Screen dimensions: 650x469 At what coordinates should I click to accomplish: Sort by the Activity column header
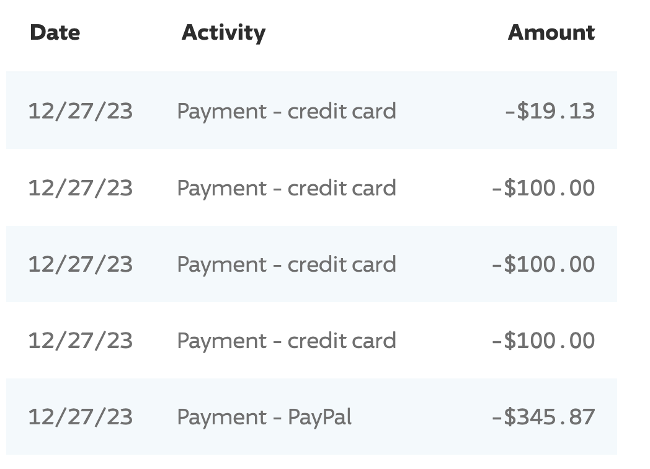[x=223, y=33]
